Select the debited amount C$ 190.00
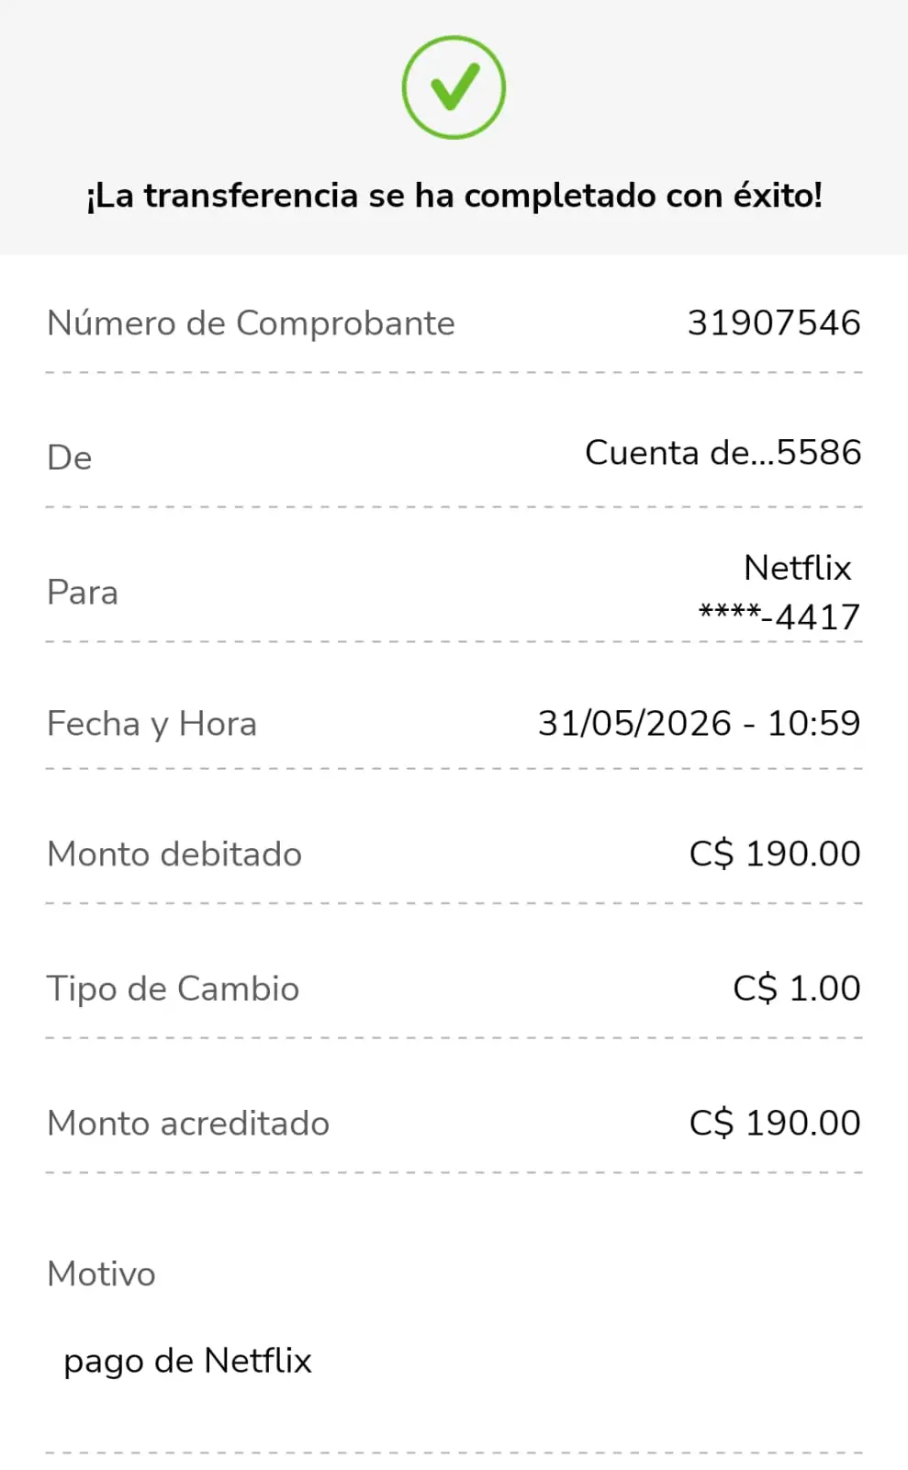The image size is (908, 1470). [775, 854]
